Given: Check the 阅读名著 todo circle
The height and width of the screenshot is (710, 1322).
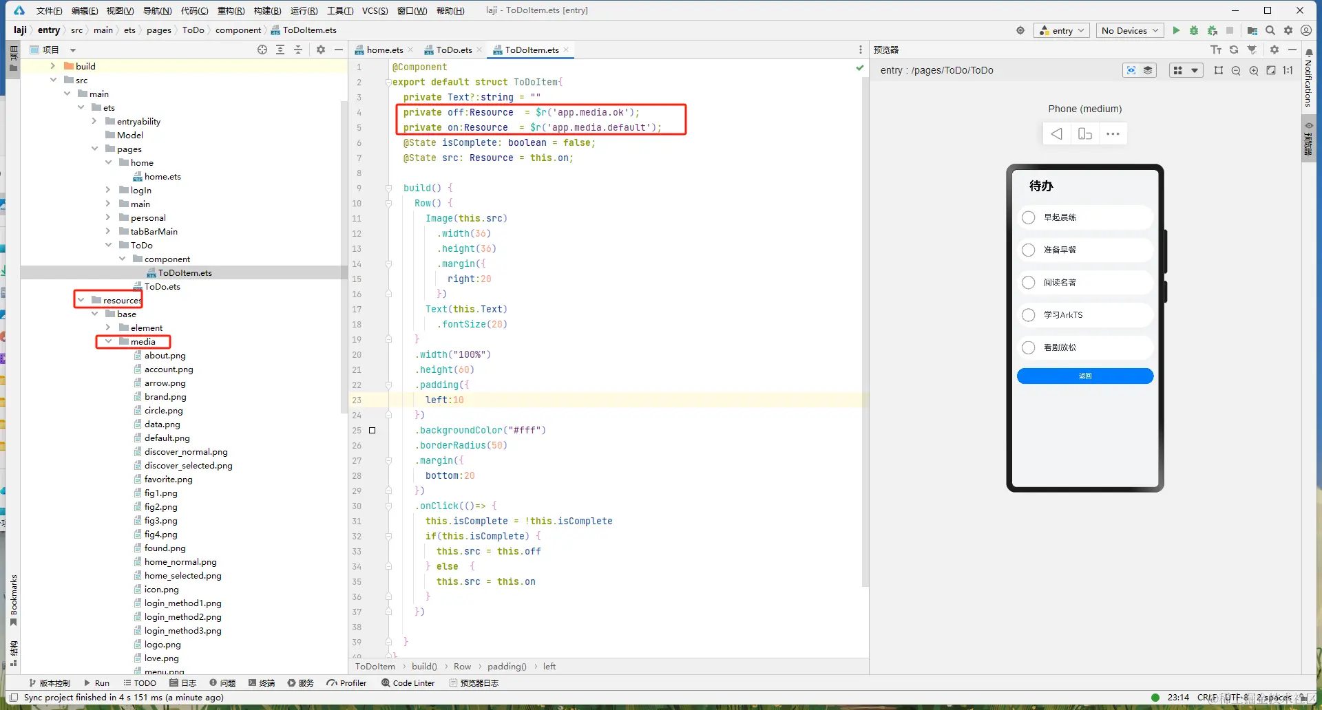Looking at the screenshot, I should point(1029,282).
